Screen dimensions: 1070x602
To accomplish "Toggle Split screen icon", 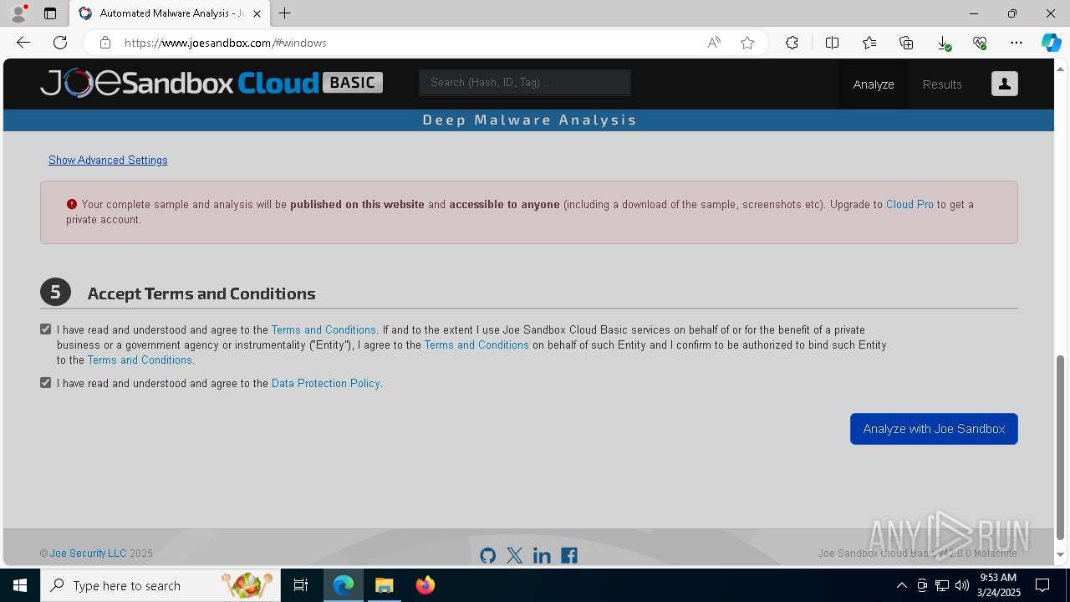I will click(x=832, y=43).
